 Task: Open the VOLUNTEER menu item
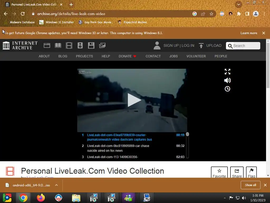click(196, 56)
